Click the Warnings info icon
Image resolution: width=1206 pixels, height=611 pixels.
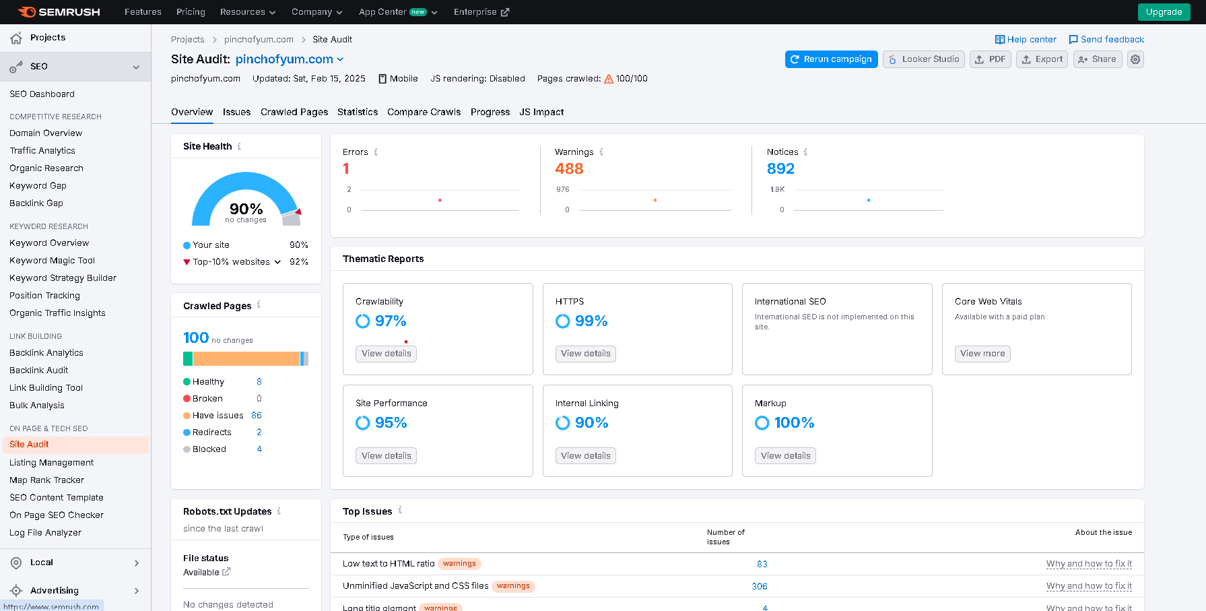[601, 152]
